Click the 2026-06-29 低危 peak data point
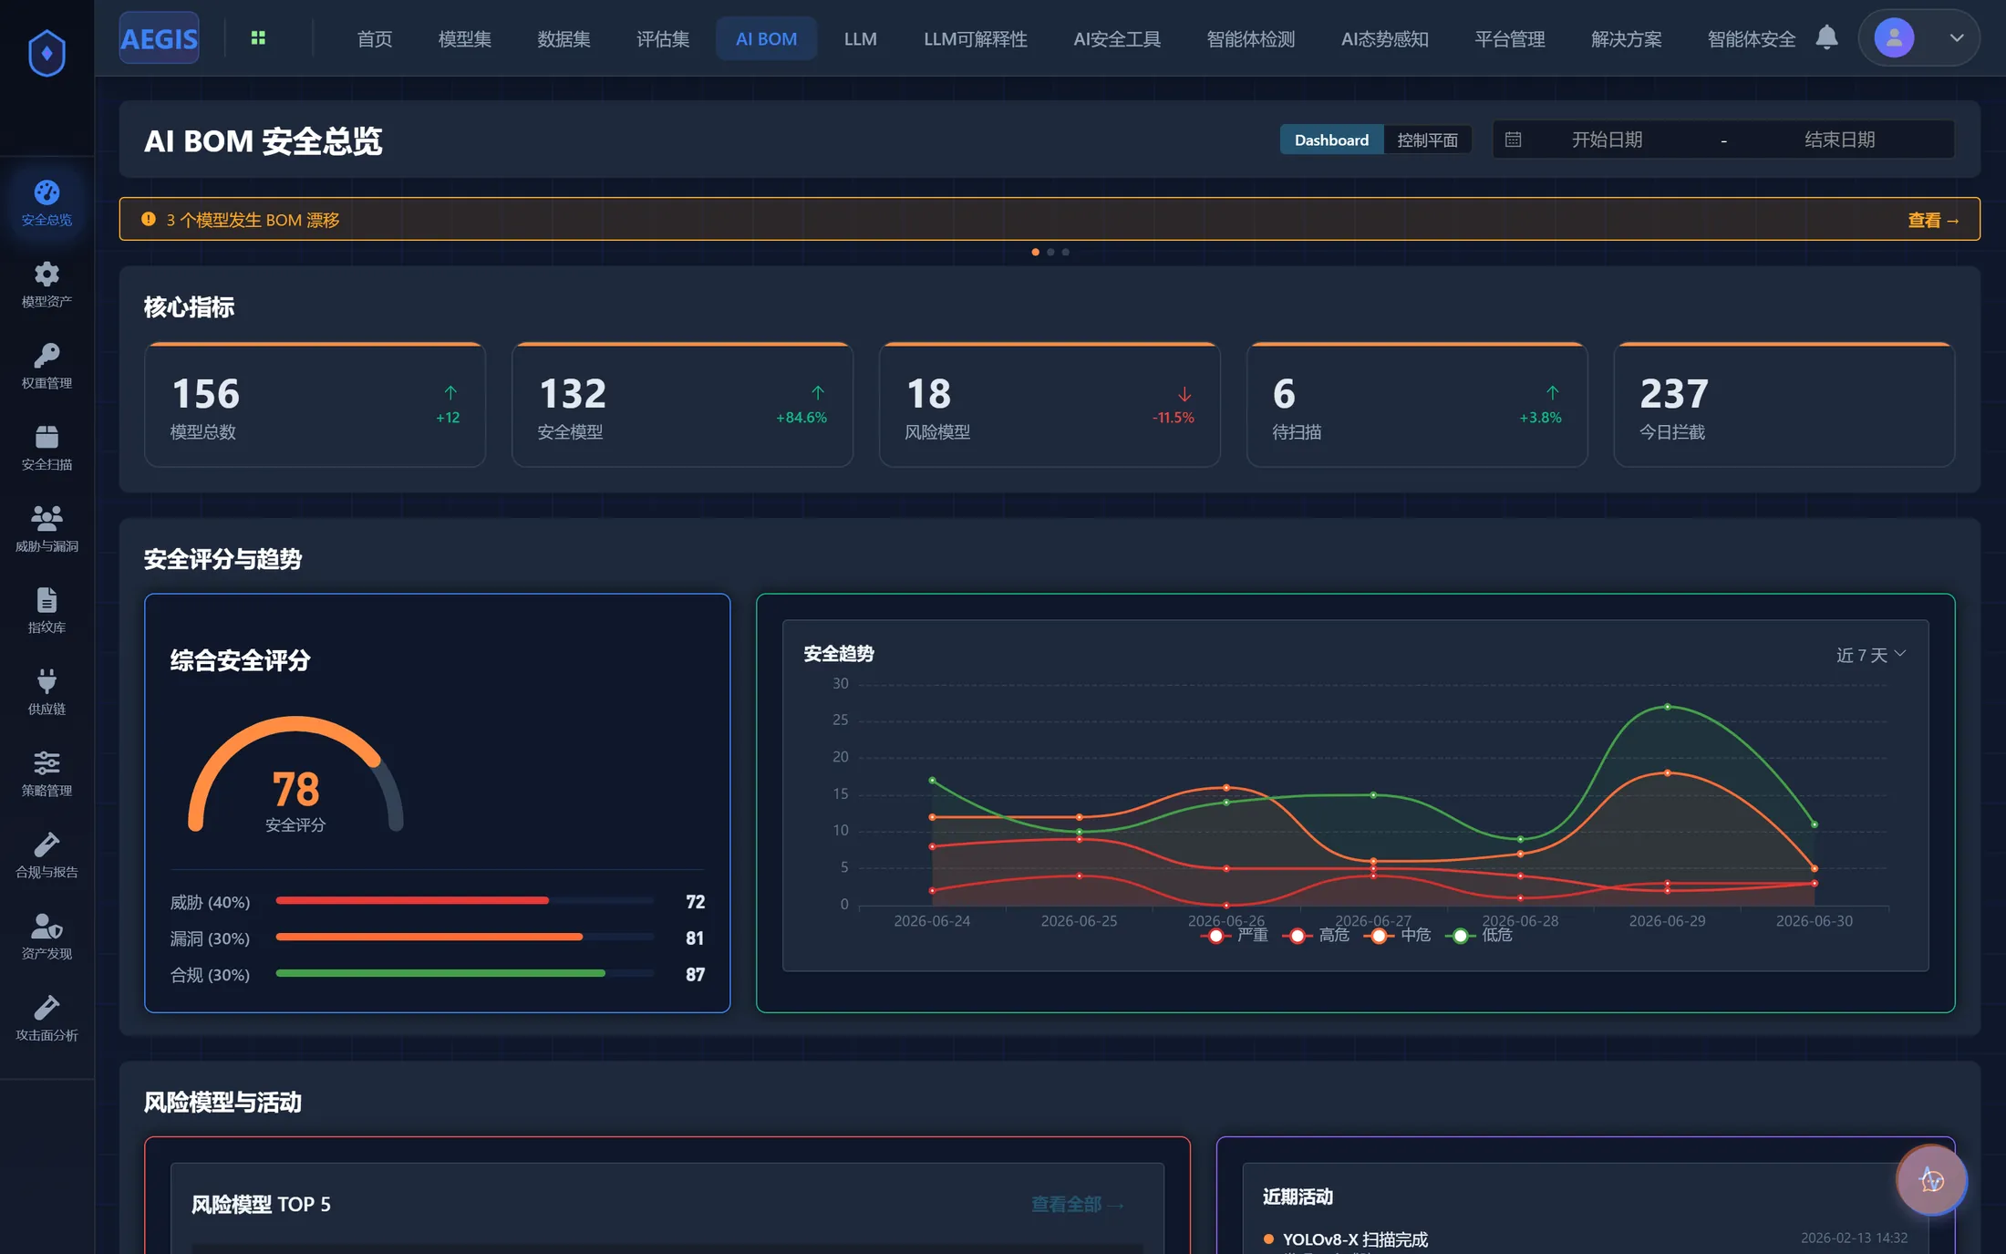This screenshot has width=2006, height=1254. pos(1668,707)
